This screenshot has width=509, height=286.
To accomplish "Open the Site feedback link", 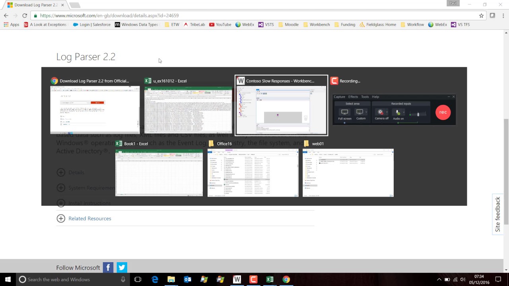I will 498,214.
